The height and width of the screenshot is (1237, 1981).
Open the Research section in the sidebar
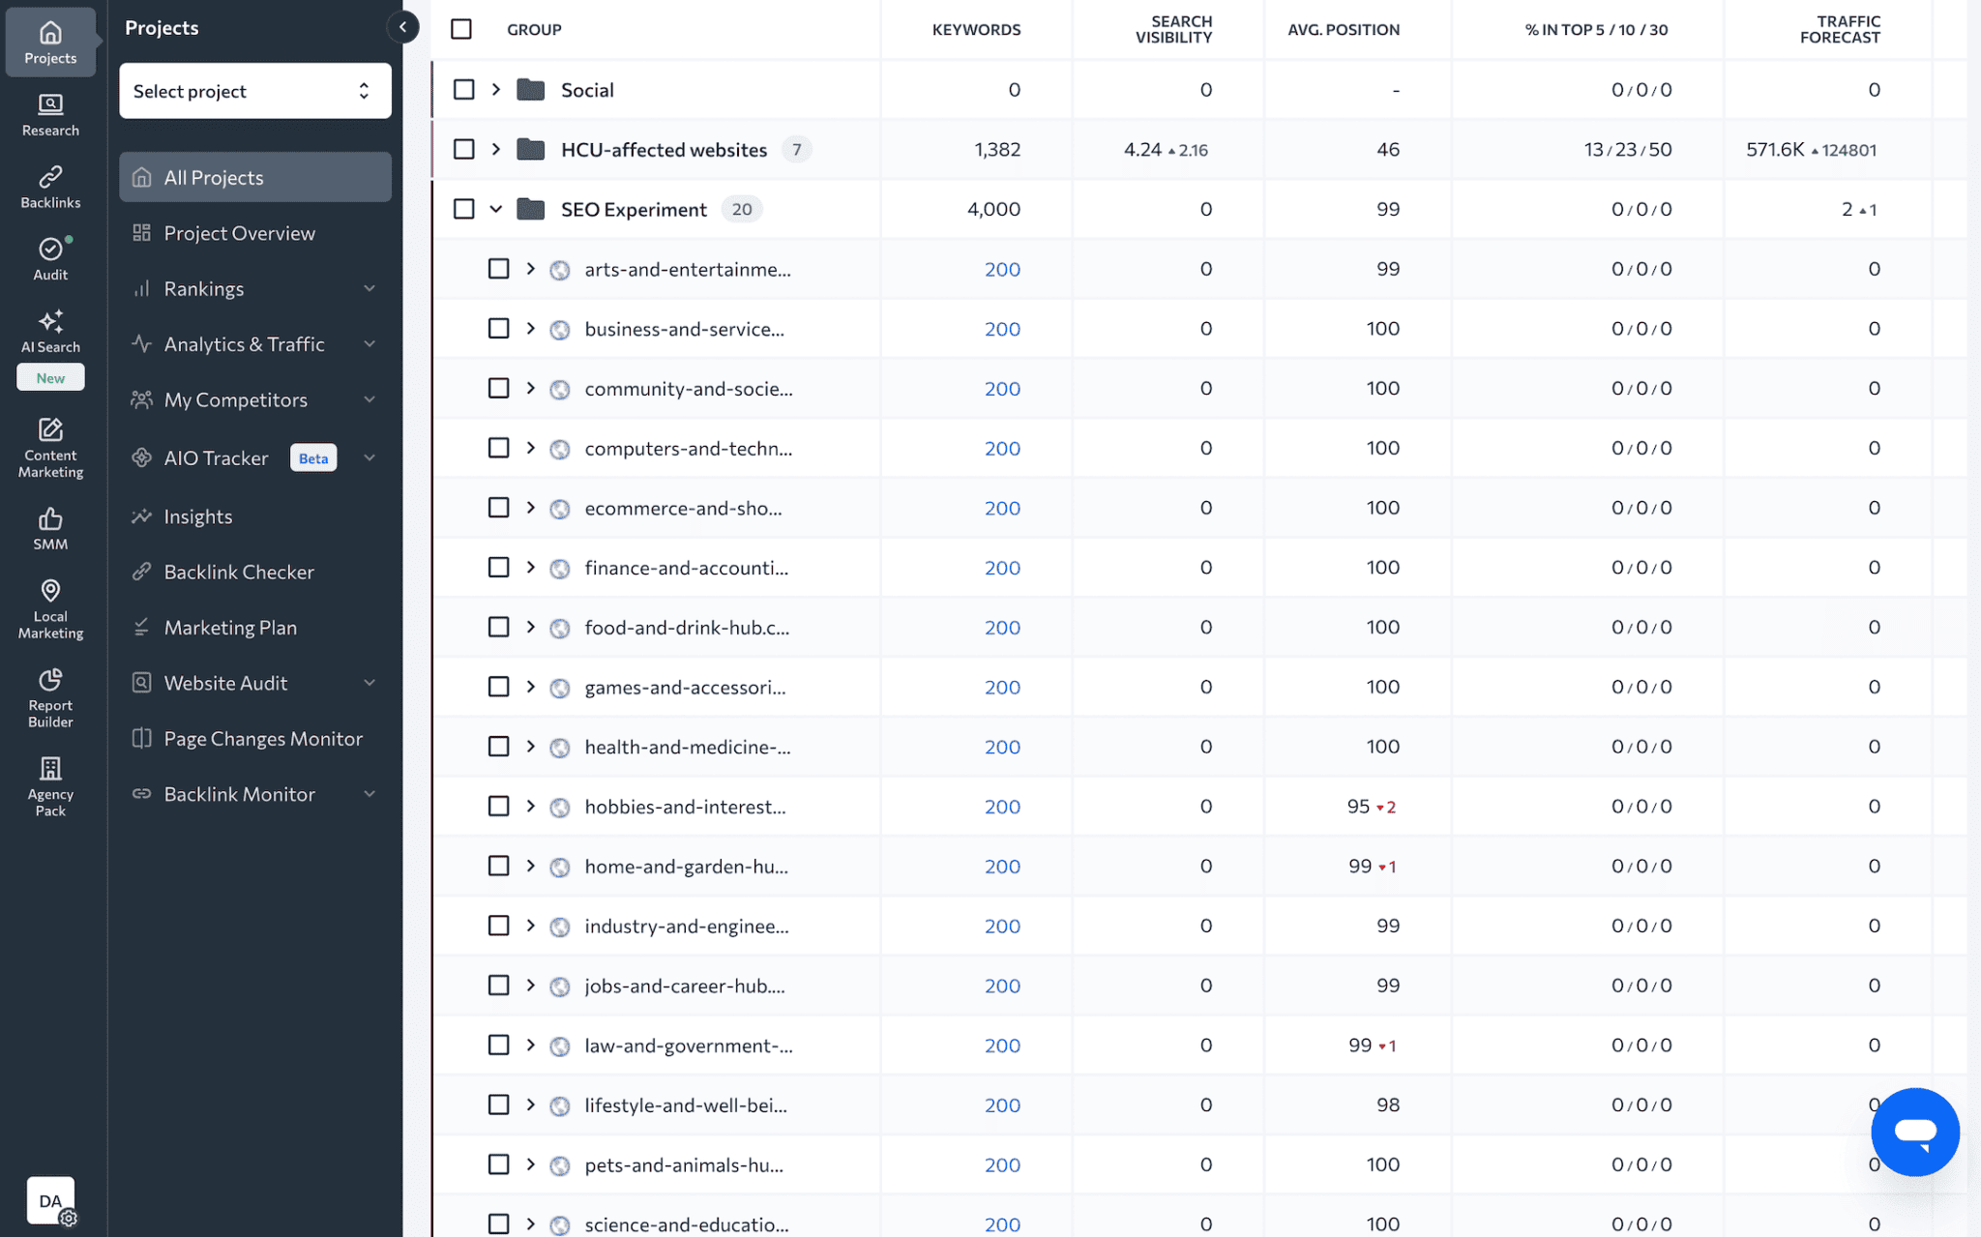tap(49, 115)
